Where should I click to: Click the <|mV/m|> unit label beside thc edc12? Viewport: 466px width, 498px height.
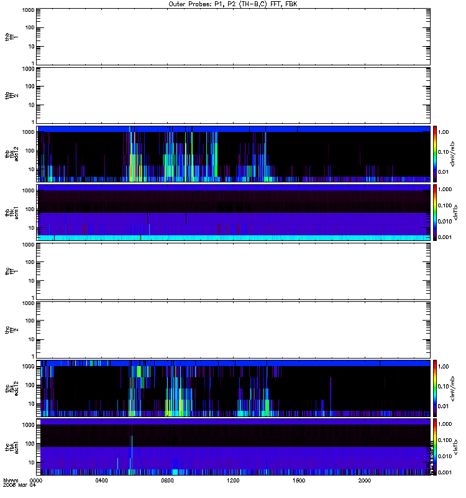tap(453, 388)
